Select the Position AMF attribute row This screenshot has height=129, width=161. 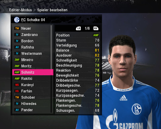78,35
